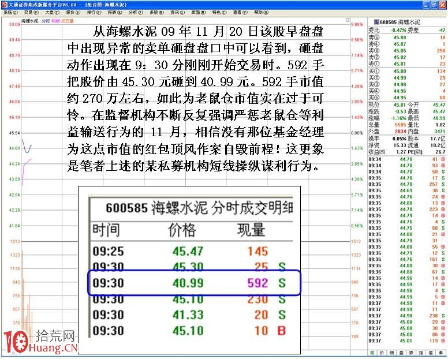Open the 交易 (Trade) dropdown menu
The image size is (448, 359).
[x=29, y=12]
